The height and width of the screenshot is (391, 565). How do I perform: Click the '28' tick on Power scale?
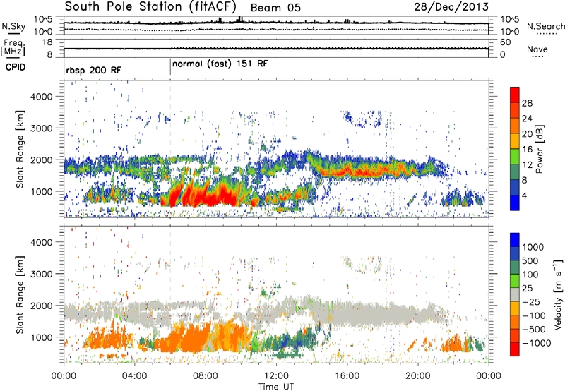[x=527, y=103]
